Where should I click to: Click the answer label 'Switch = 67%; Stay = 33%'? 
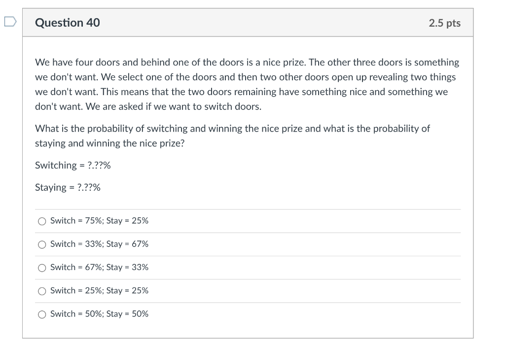pyautogui.click(x=99, y=267)
